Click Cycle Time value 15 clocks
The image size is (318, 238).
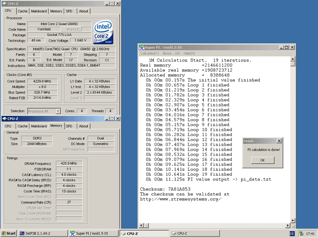click(69, 191)
